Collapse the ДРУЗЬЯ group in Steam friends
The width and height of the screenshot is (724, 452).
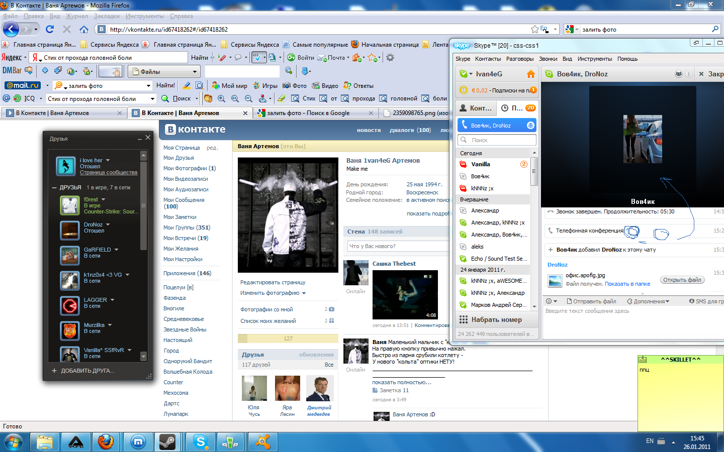(x=54, y=187)
